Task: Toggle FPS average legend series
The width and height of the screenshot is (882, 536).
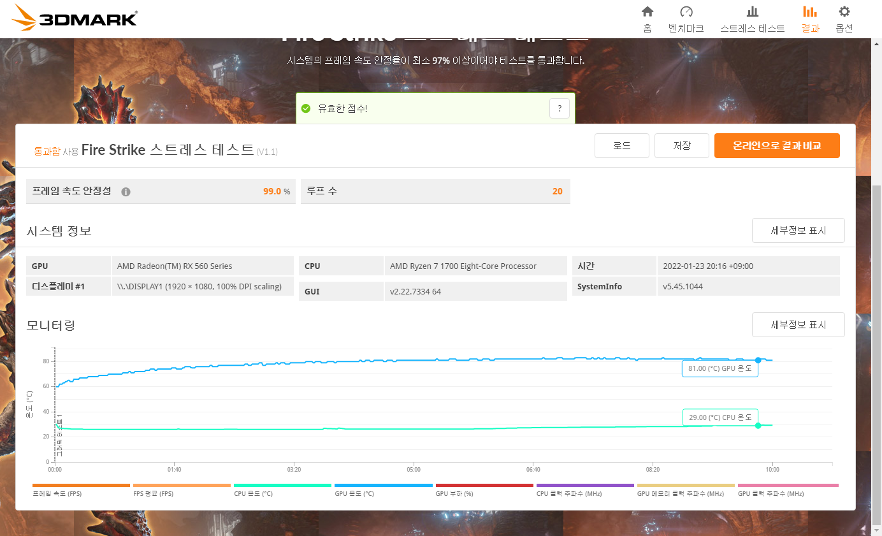Action: pyautogui.click(x=182, y=490)
